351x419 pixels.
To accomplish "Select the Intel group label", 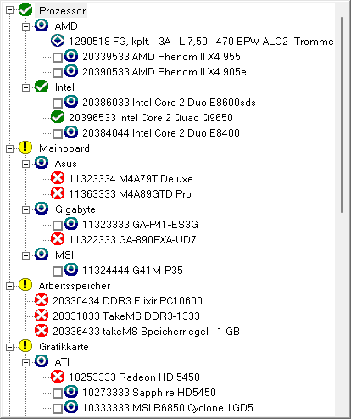I will (64, 87).
